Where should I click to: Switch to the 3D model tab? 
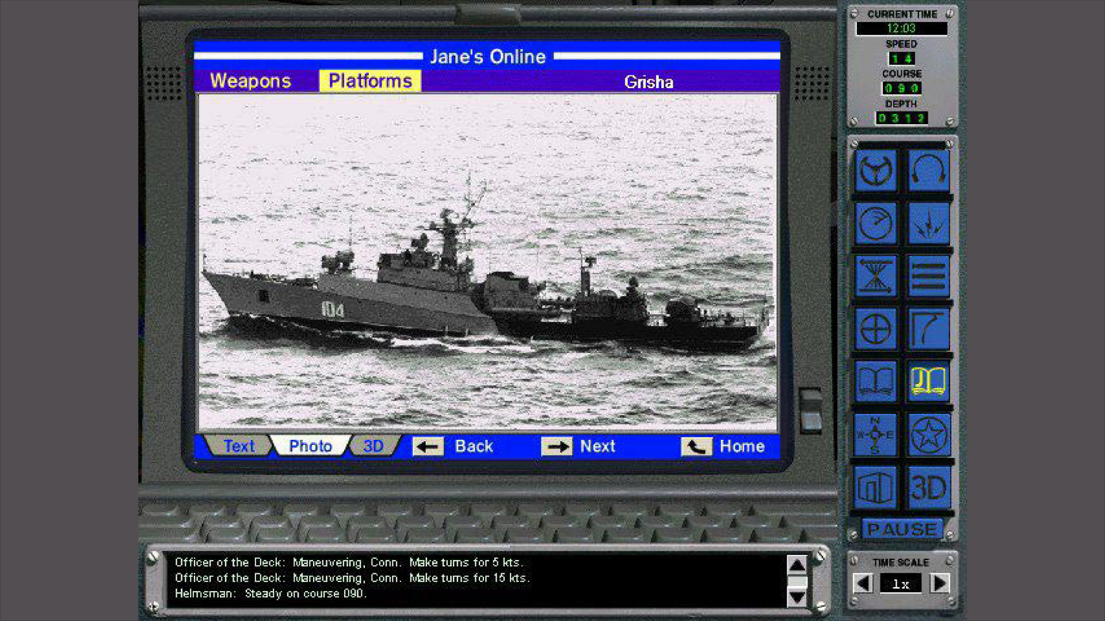click(x=374, y=446)
